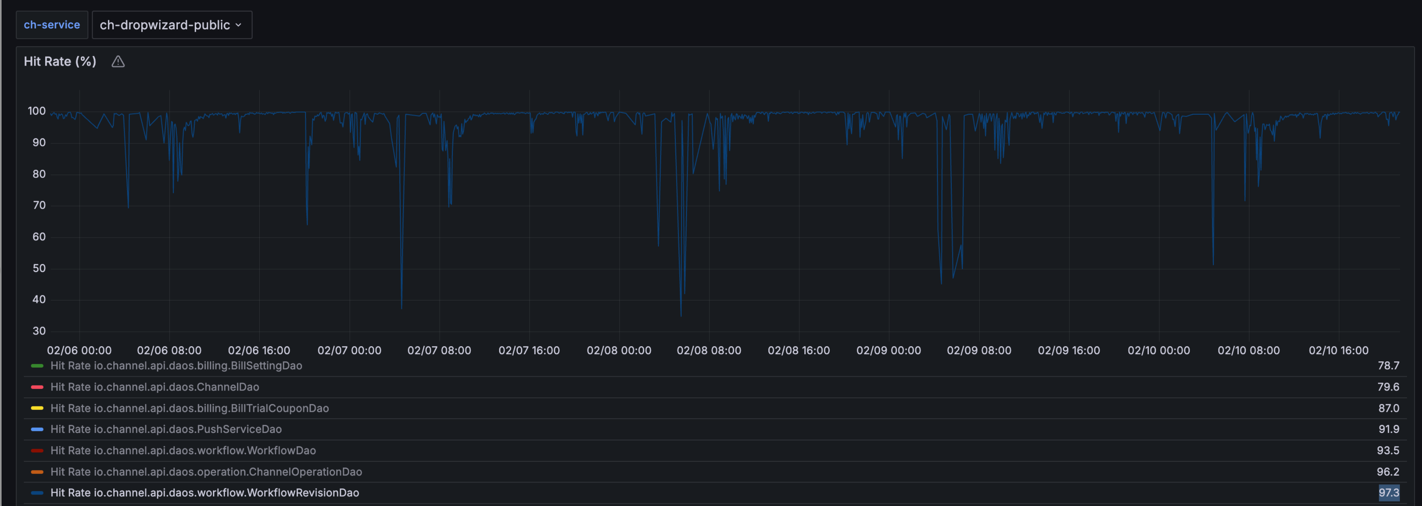This screenshot has width=1422, height=506.
Task: Toggle the BillSettingDao series in the legend
Action: click(176, 365)
